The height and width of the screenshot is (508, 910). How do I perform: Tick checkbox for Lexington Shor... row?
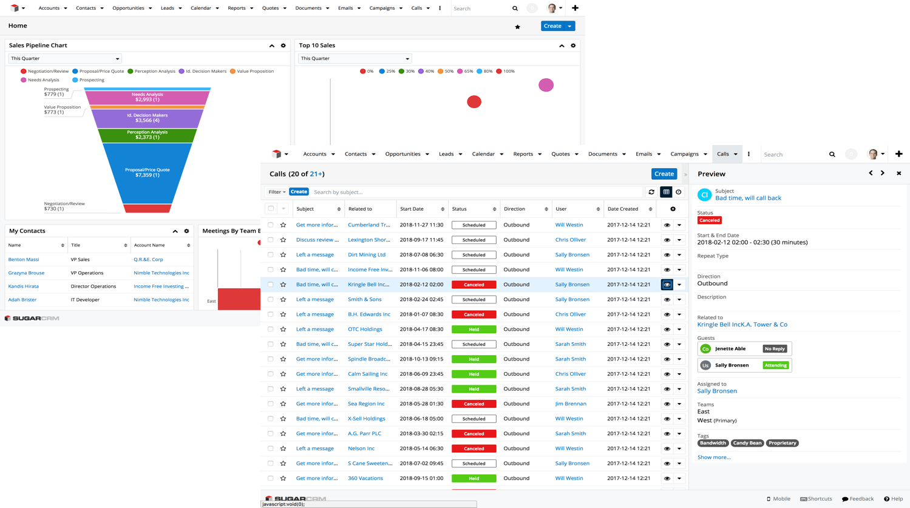click(271, 240)
